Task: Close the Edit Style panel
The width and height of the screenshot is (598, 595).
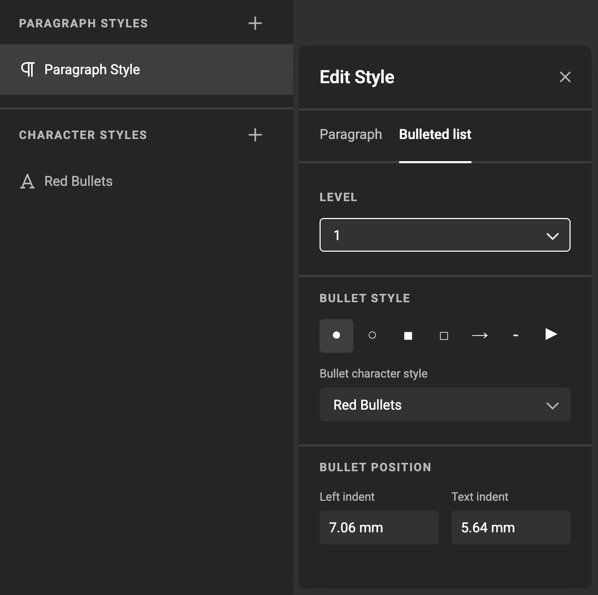Action: coord(565,77)
